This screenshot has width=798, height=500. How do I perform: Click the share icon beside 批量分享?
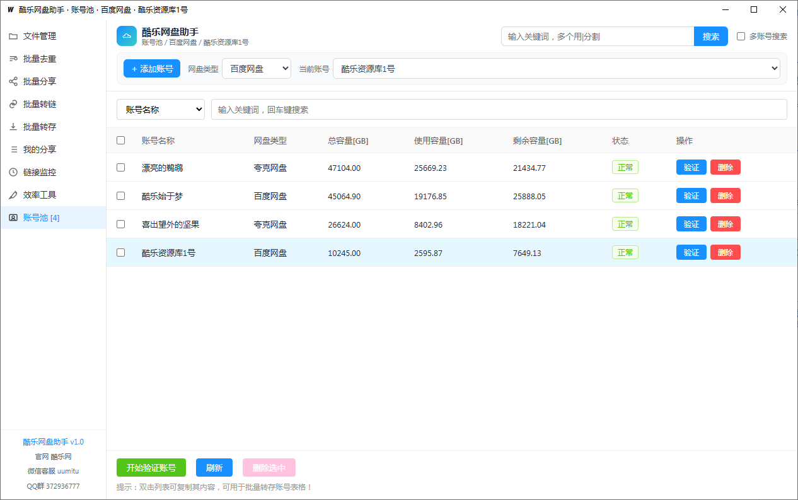pos(13,81)
